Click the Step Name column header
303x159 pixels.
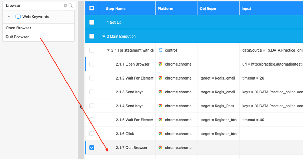(x=116, y=9)
